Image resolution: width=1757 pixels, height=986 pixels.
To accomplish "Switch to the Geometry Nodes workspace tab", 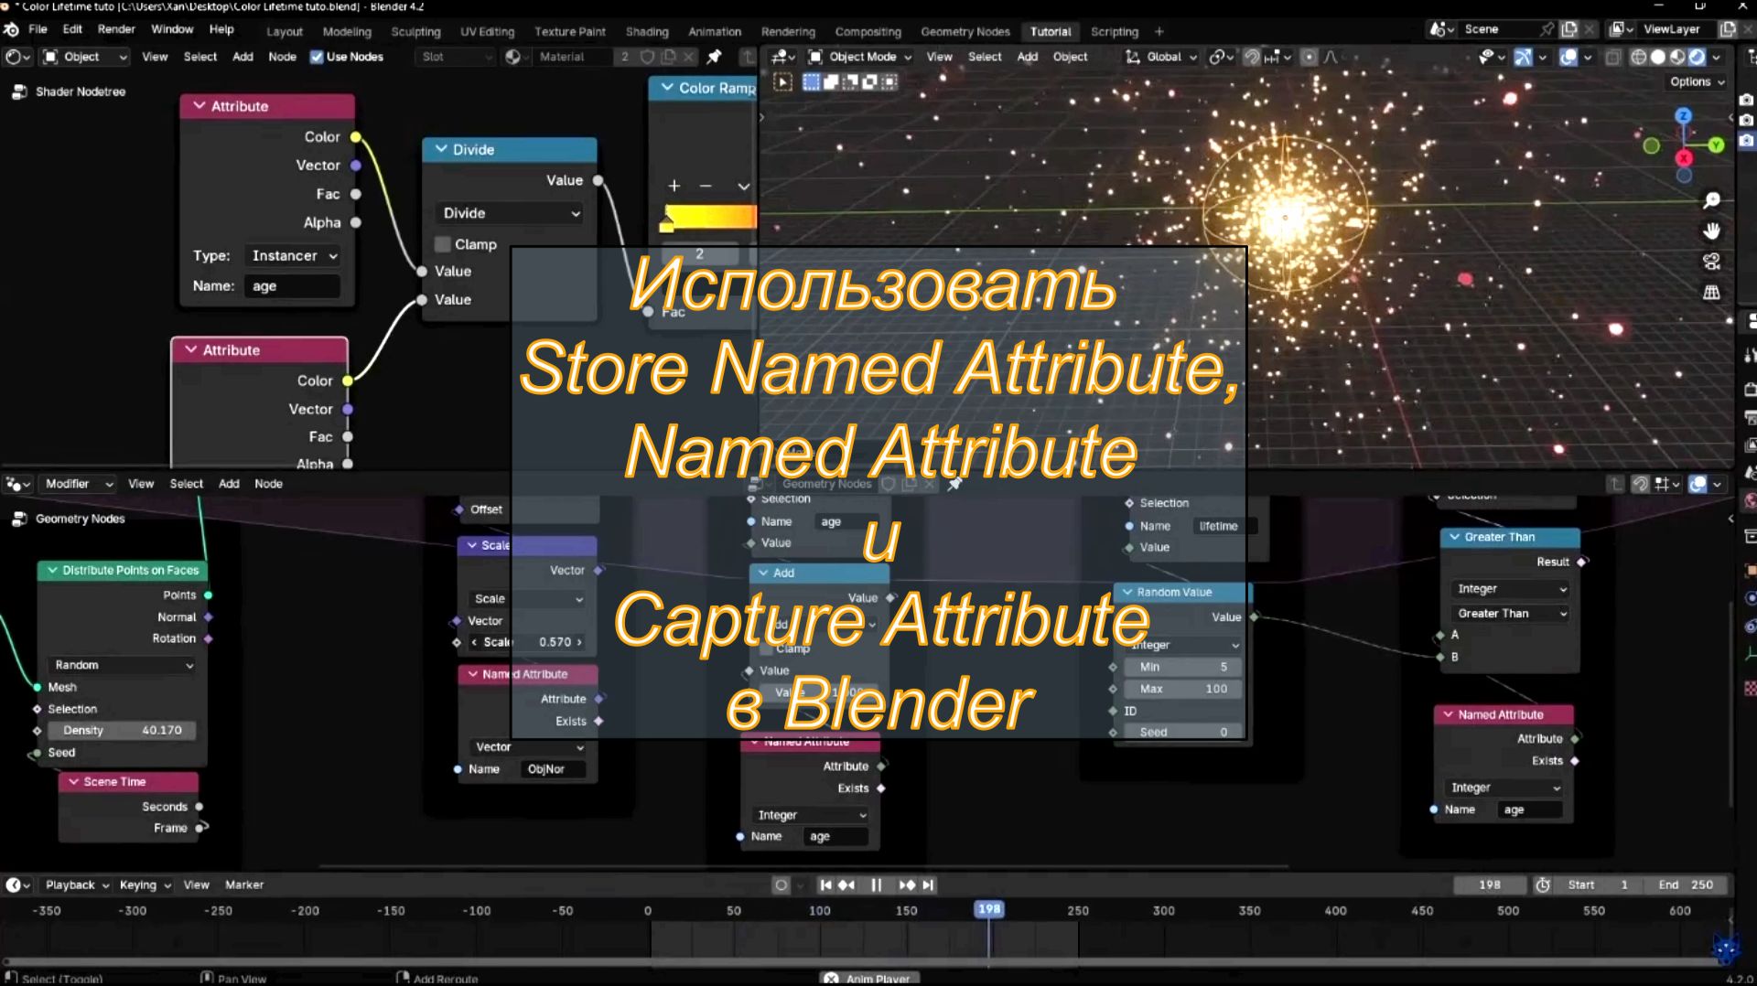I will pyautogui.click(x=965, y=31).
